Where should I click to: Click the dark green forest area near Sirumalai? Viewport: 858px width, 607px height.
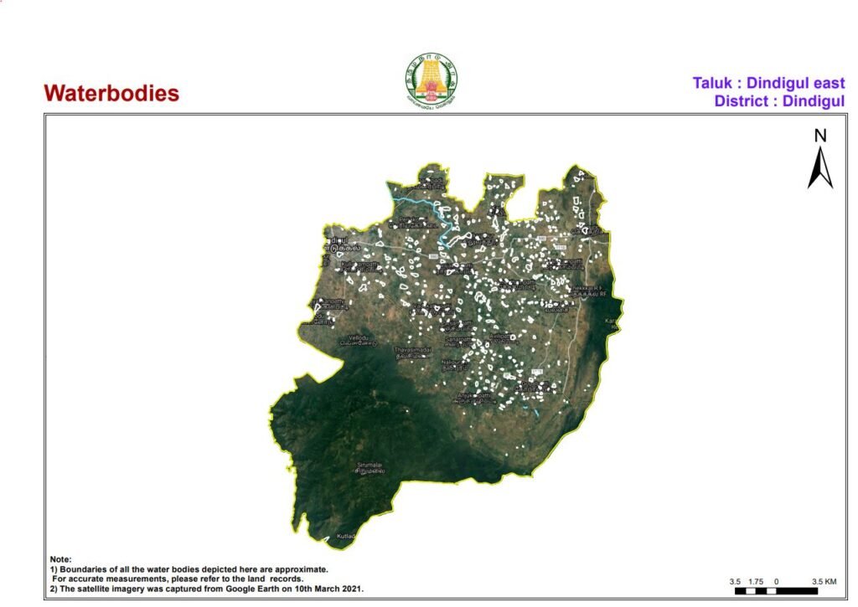[x=335, y=435]
